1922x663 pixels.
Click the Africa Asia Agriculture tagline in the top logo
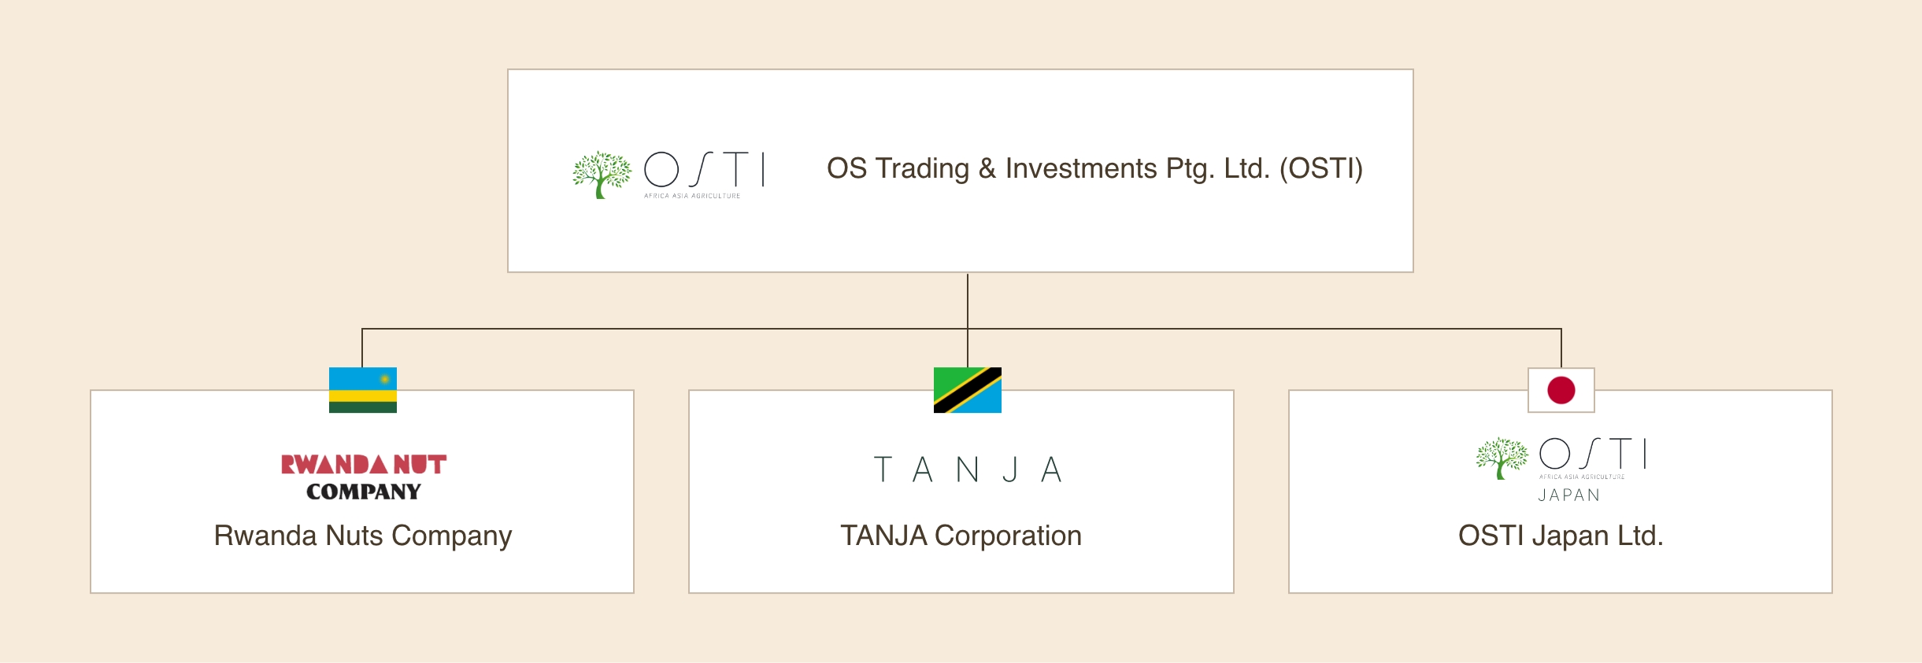point(692,196)
